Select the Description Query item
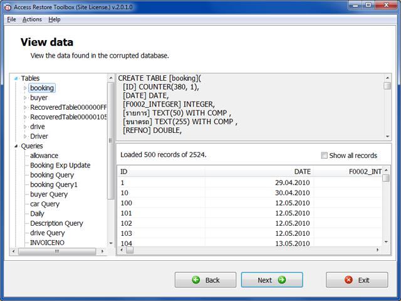 point(56,223)
